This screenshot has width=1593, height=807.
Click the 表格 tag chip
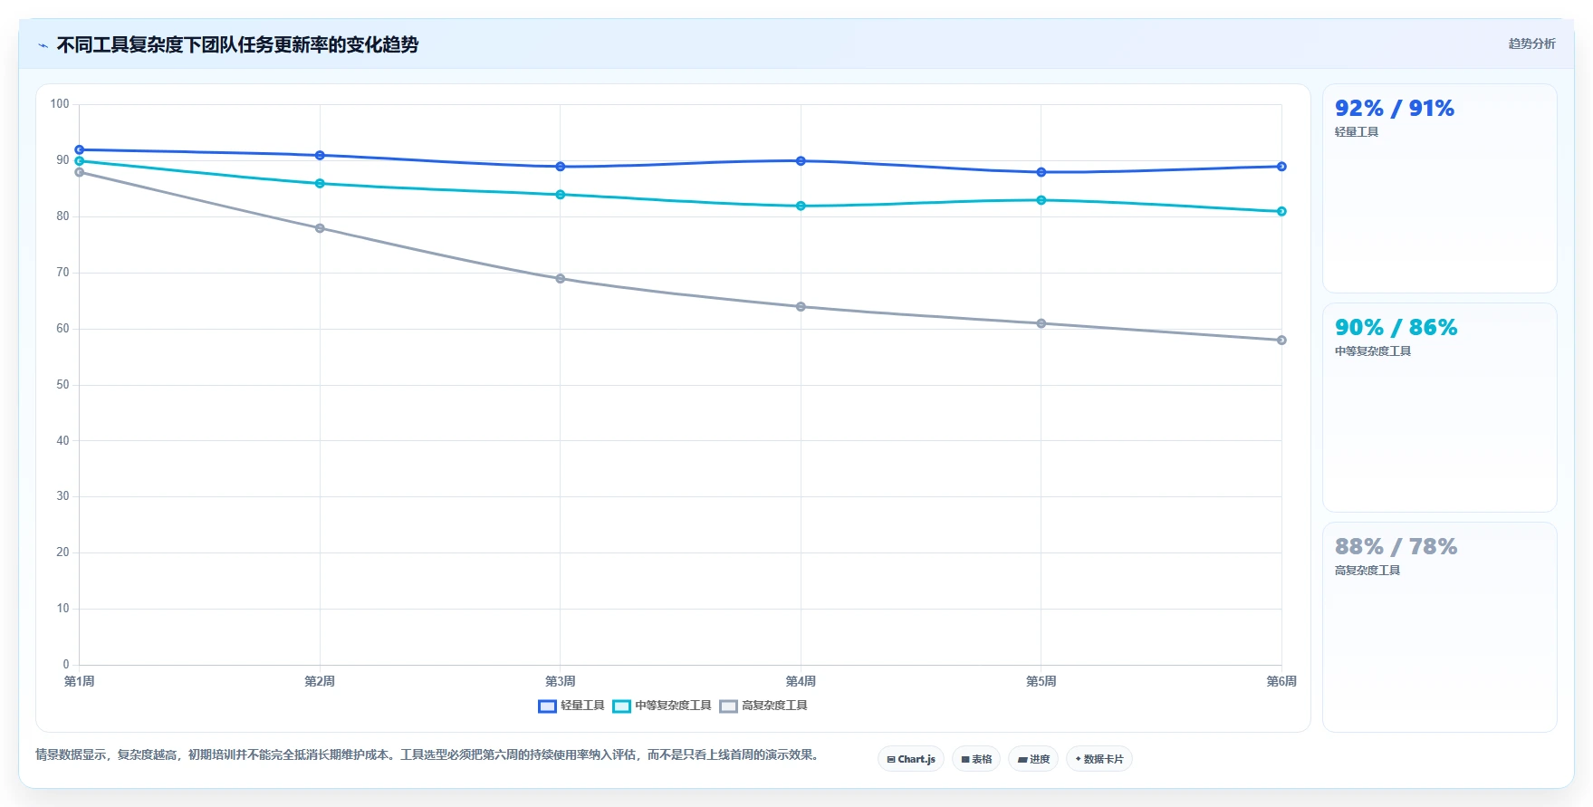click(976, 759)
